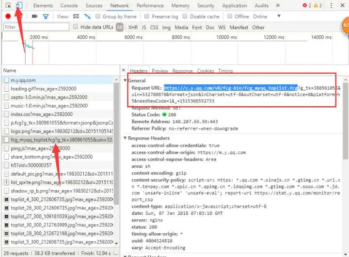Click the red error count icon
The width and height of the screenshot is (349, 257).
click(x=305, y=5)
